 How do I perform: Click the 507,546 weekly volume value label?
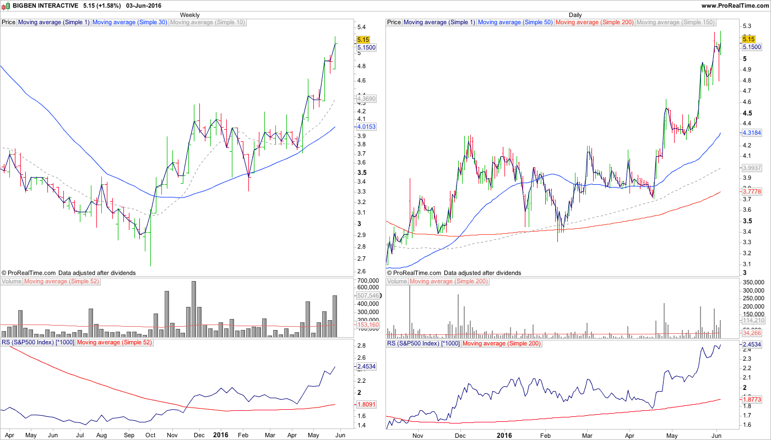368,295
